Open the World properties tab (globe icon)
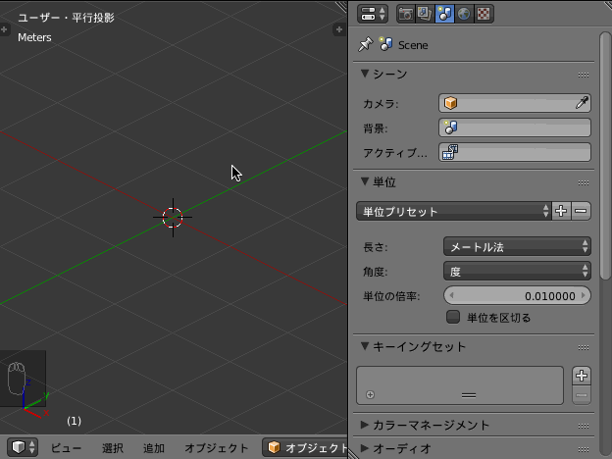This screenshot has height=459, width=612. [464, 14]
